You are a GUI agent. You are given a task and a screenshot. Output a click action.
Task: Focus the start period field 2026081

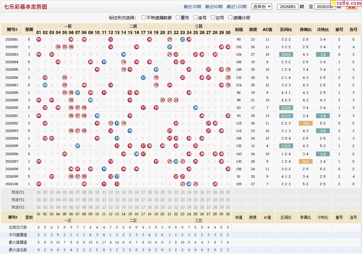[x=288, y=7]
